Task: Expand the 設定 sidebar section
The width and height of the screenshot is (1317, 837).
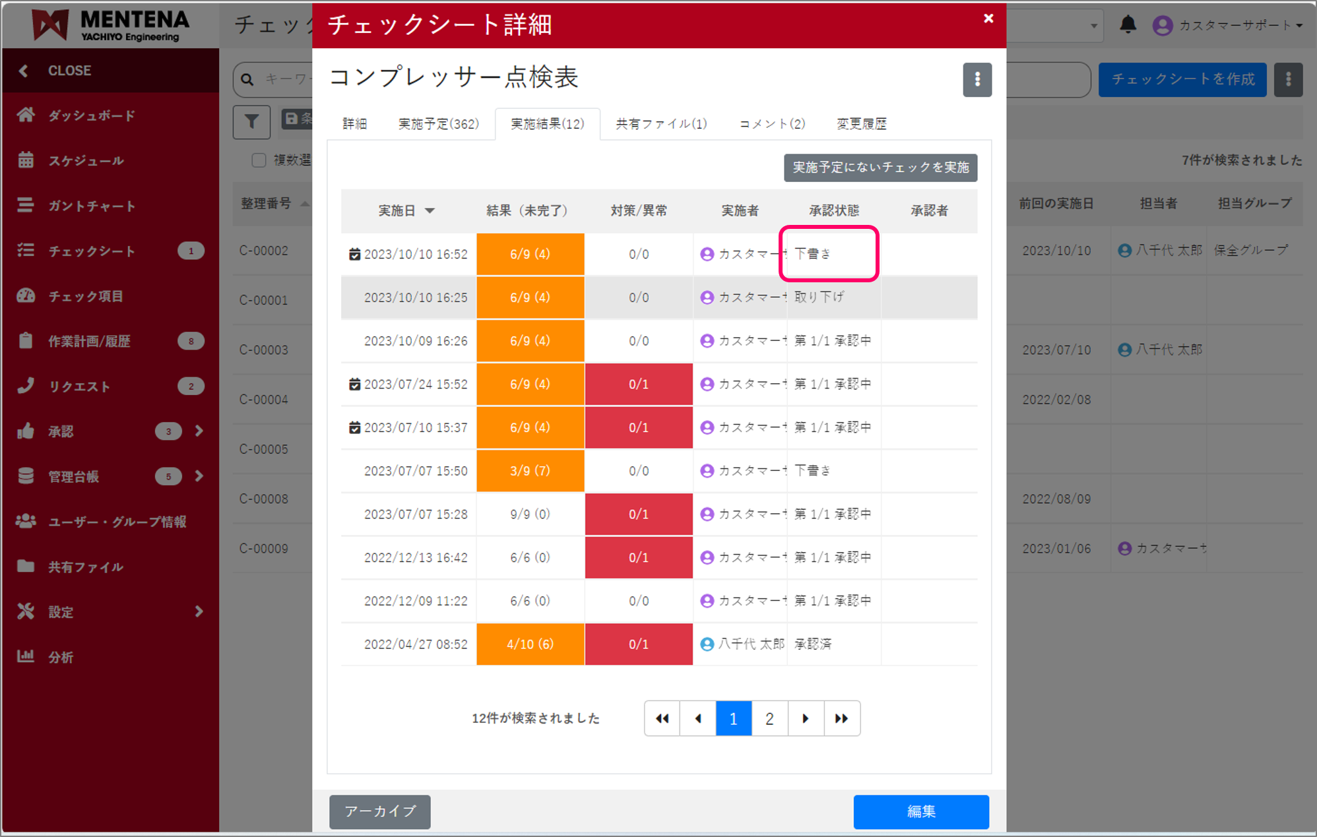Action: 199,611
